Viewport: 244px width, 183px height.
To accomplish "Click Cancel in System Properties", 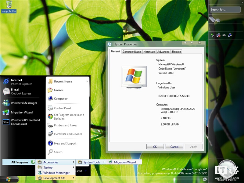I will pos(174,147).
